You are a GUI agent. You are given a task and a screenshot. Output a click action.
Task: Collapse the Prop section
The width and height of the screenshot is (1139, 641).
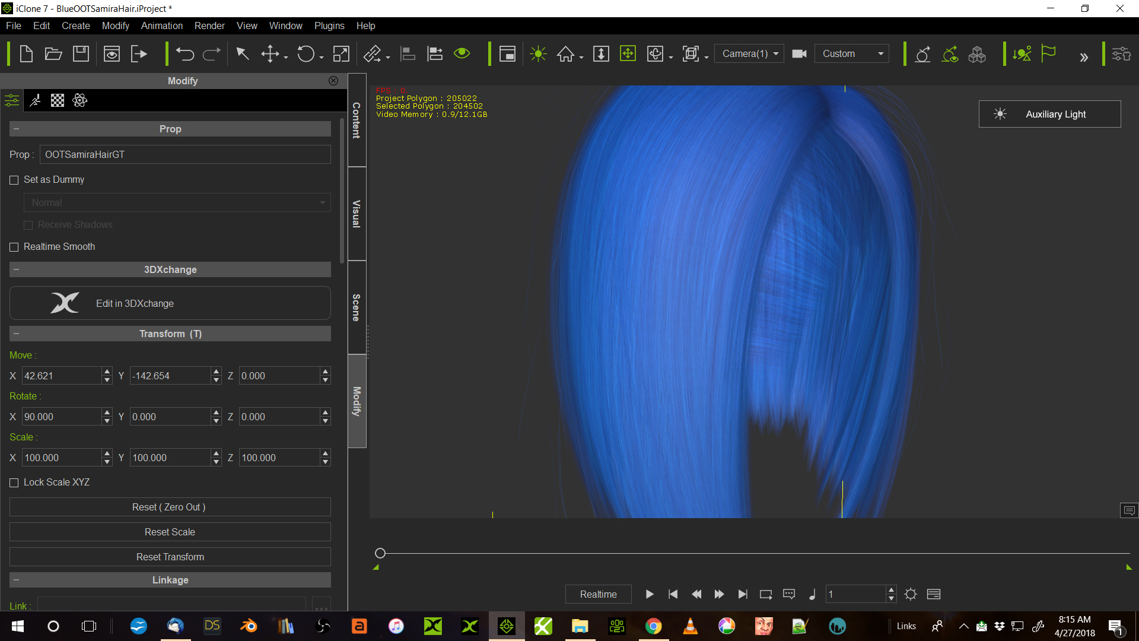[16, 129]
